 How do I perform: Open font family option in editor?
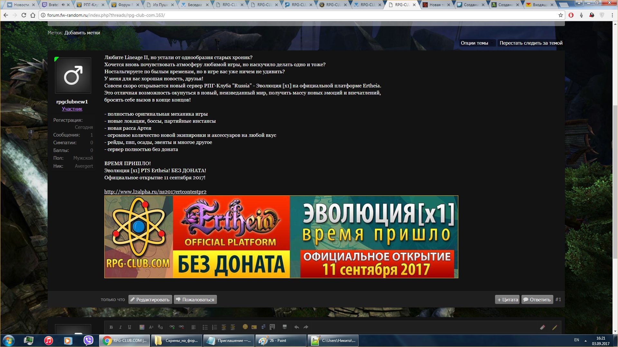(x=160, y=327)
